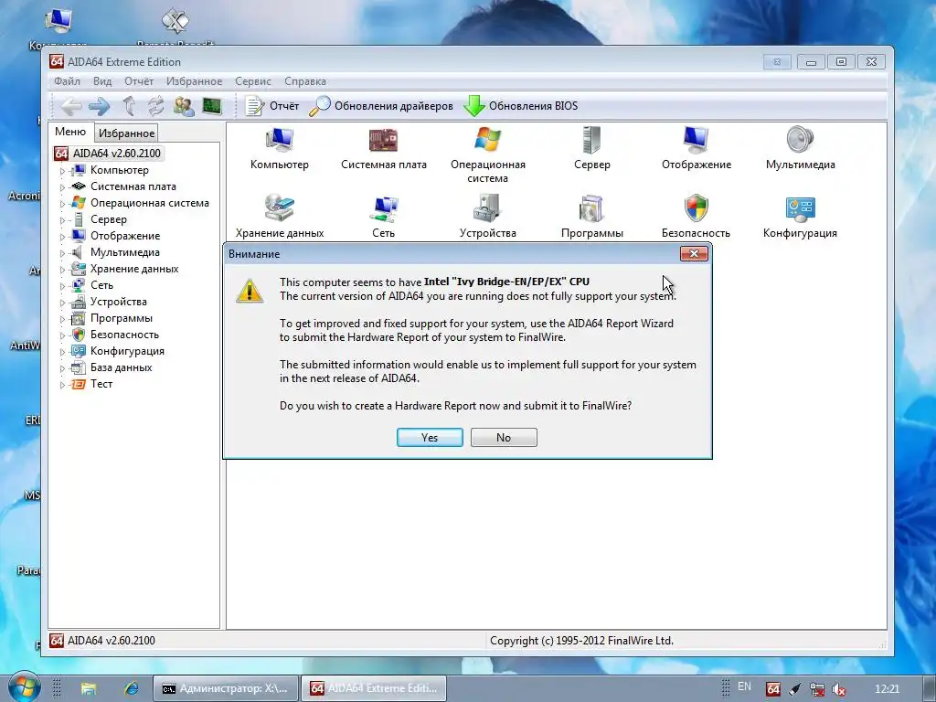
Task: Launch Internet Explorer from taskbar
Action: [131, 689]
